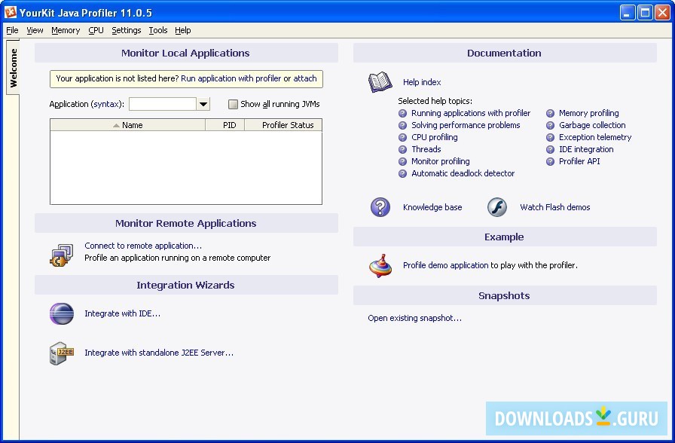675x443 pixels.
Task: Open Automatic deadlock detector help topic
Action: coord(463,173)
